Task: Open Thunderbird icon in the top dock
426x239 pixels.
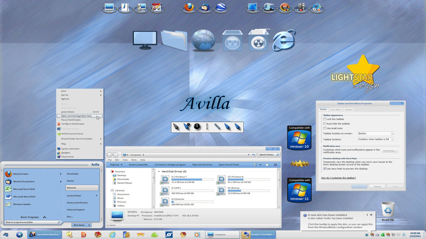Action: [205, 7]
